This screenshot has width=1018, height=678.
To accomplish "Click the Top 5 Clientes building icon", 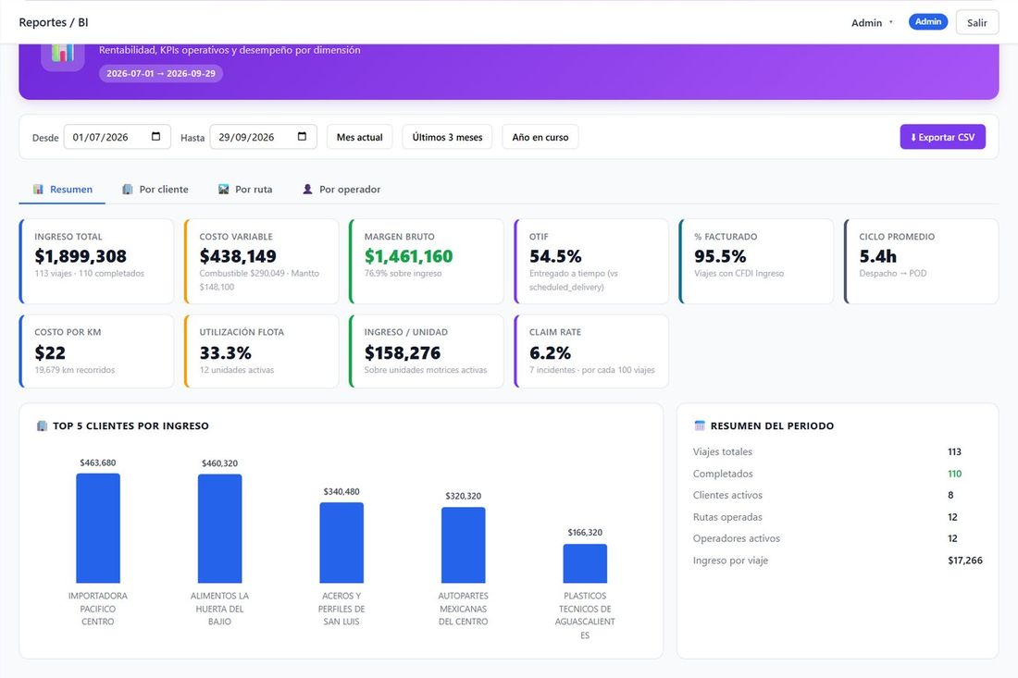I will pos(43,426).
